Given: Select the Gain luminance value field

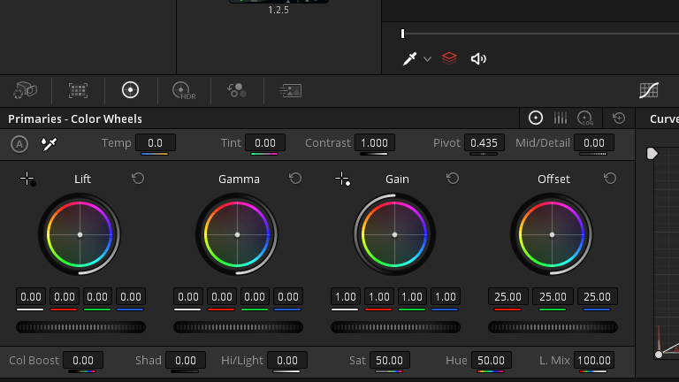Looking at the screenshot, I should click(x=345, y=297).
